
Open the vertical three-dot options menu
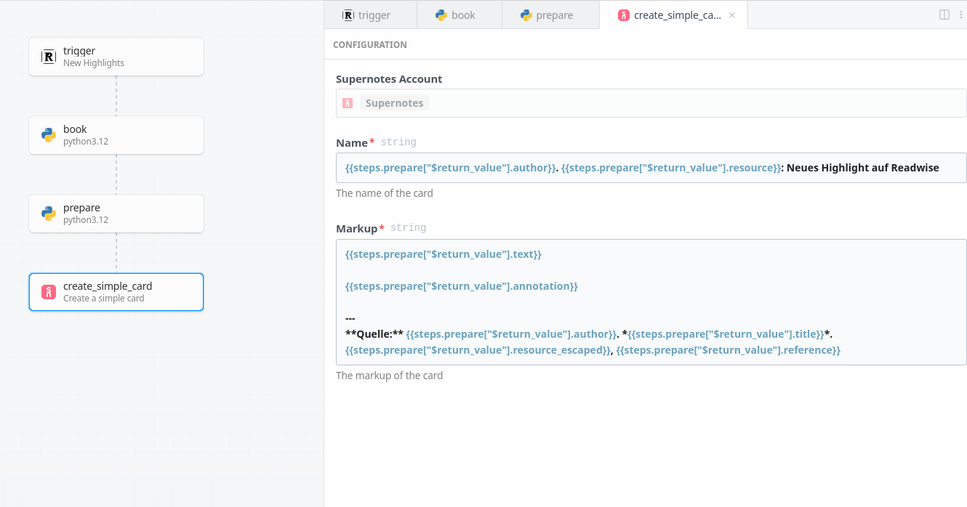(960, 15)
